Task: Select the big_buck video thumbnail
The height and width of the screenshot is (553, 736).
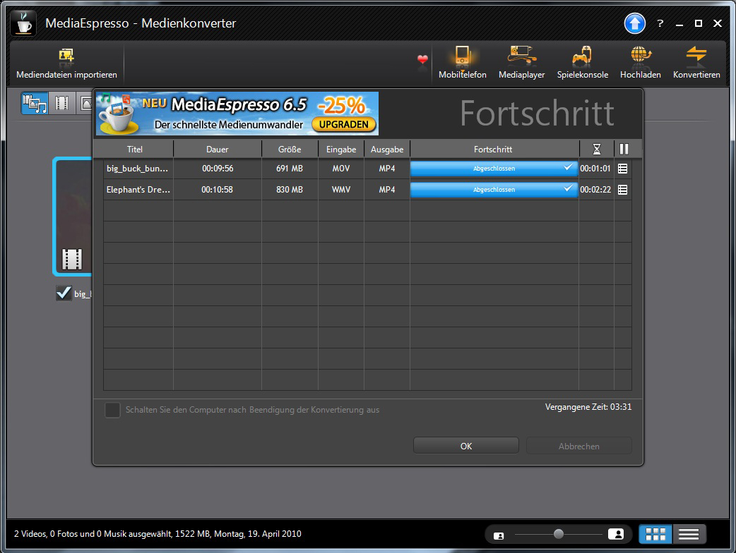Action: click(x=73, y=217)
